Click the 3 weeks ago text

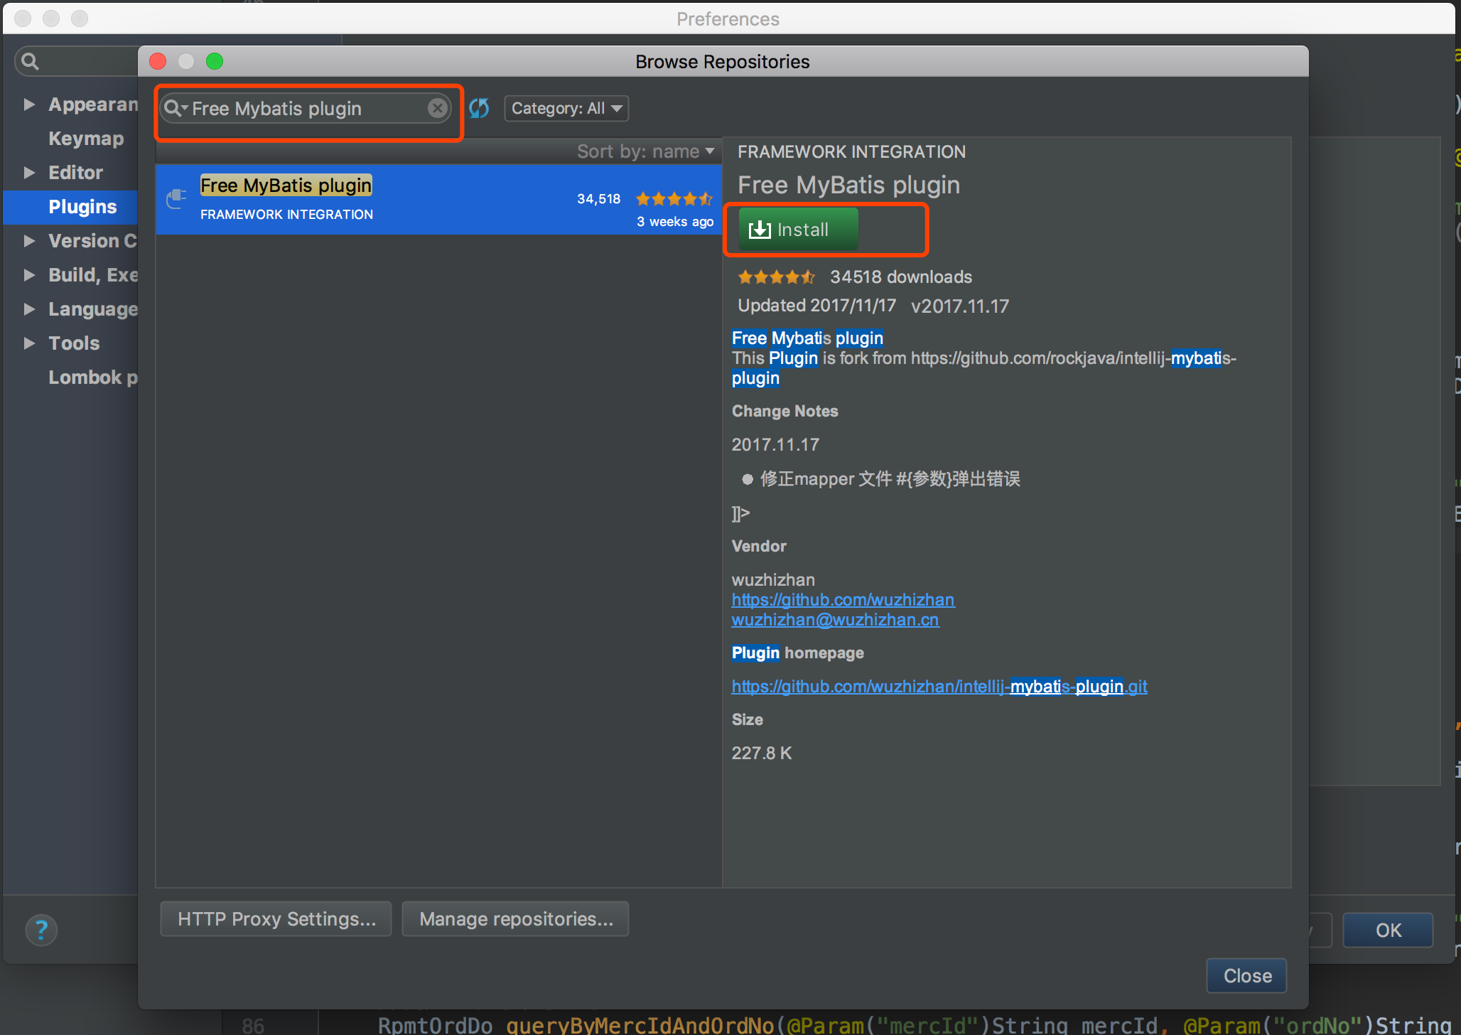674,221
